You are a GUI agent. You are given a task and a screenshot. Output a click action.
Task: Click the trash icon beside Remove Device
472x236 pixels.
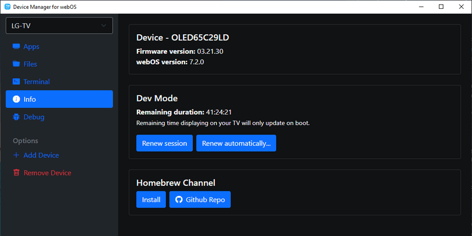(x=17, y=172)
